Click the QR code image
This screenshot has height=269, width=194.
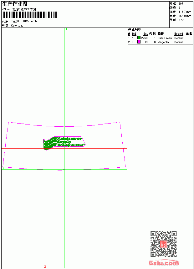click(163, 244)
